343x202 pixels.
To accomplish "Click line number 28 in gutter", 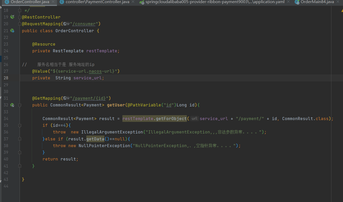I will click(5, 78).
